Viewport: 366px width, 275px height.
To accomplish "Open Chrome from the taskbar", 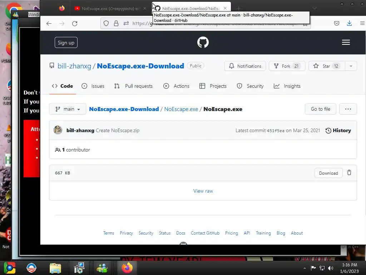I will [9, 268].
